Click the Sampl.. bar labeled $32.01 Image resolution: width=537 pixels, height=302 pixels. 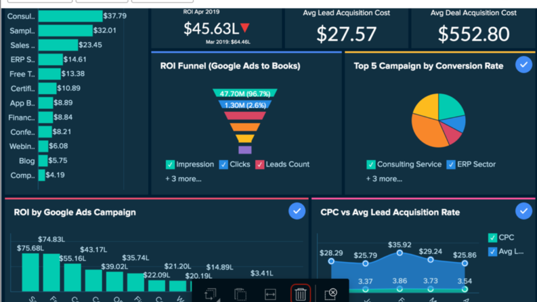[x=66, y=30]
